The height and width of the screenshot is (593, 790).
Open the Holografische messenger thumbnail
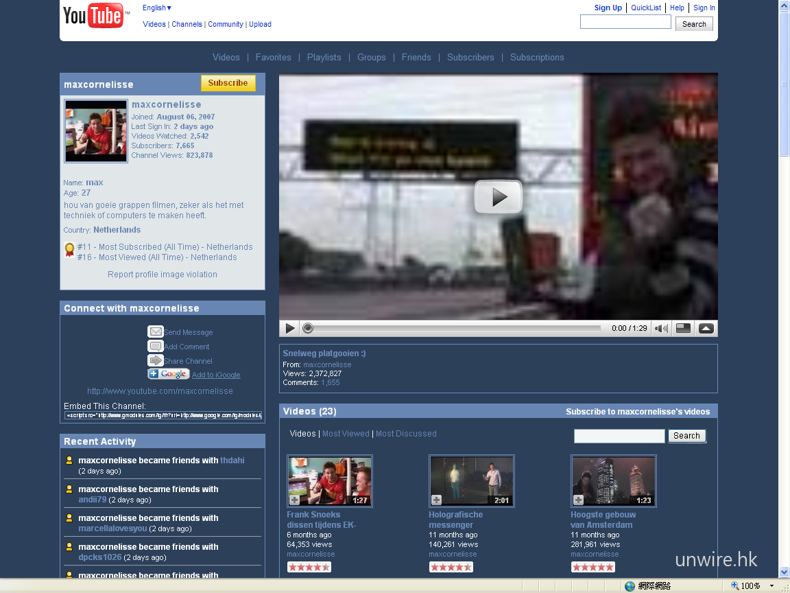(472, 481)
